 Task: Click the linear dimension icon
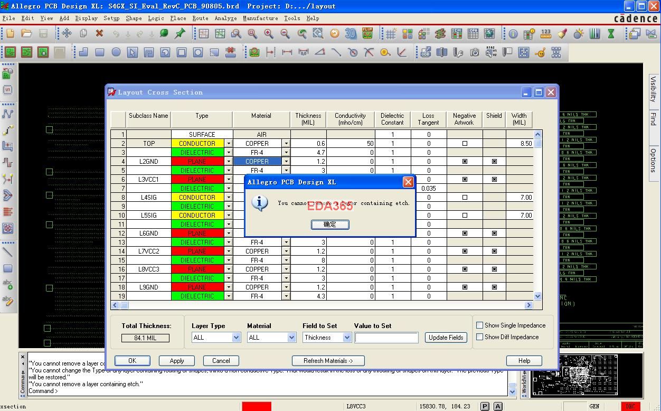287,52
